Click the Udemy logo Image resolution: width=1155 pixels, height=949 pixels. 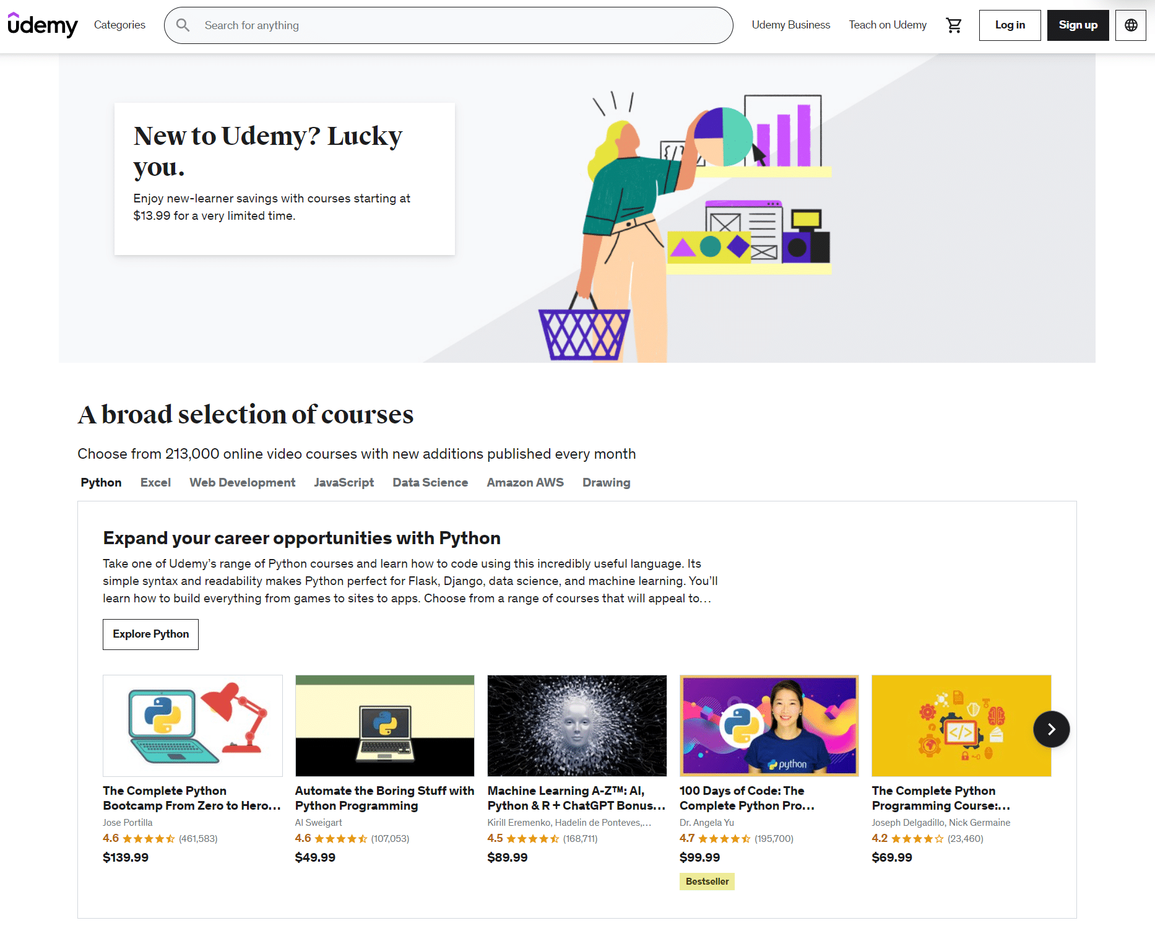coord(41,25)
